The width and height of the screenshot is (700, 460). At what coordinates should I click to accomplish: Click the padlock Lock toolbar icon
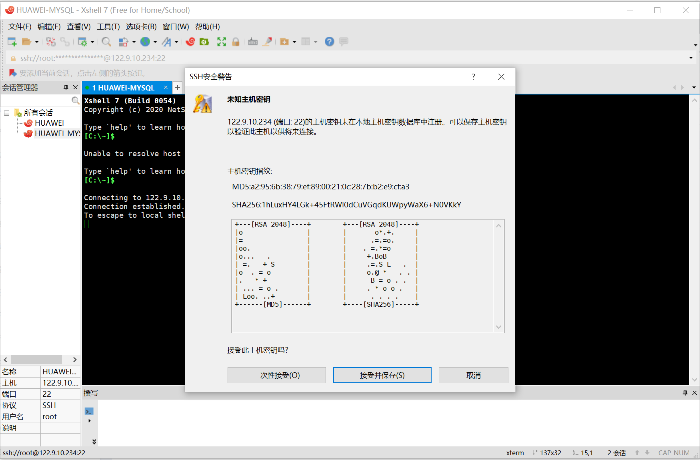click(236, 42)
